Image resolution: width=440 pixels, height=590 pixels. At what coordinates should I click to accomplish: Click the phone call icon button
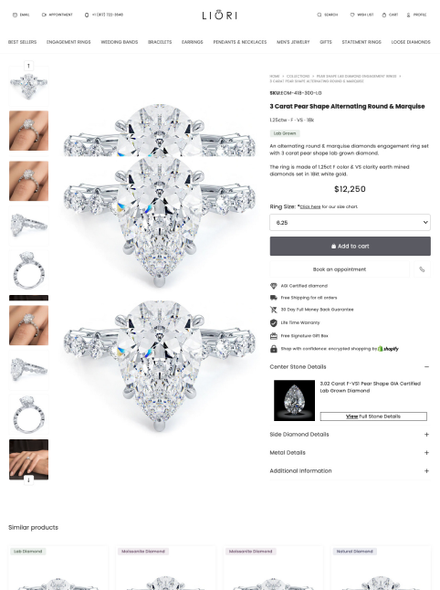[x=422, y=269]
